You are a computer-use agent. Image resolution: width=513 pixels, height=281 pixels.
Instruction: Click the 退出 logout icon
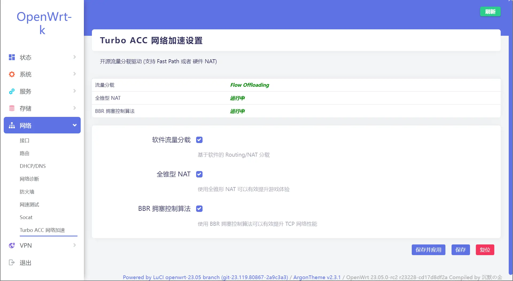point(12,262)
